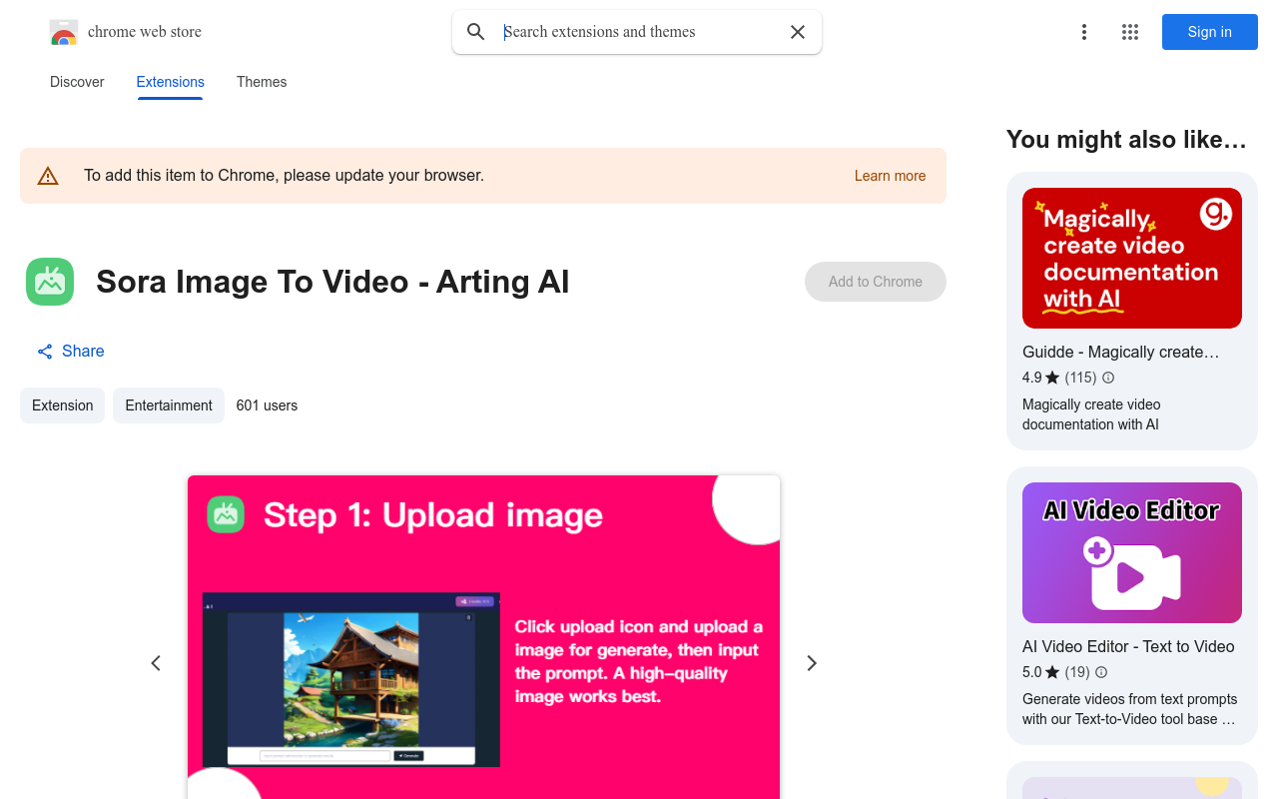The image size is (1278, 799).
Task: Click the disabled Add to Chrome button
Action: click(x=876, y=282)
